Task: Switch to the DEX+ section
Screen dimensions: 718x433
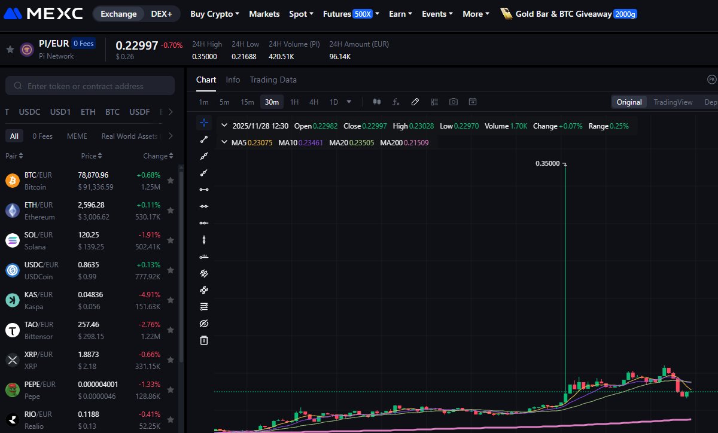Action: (162, 13)
